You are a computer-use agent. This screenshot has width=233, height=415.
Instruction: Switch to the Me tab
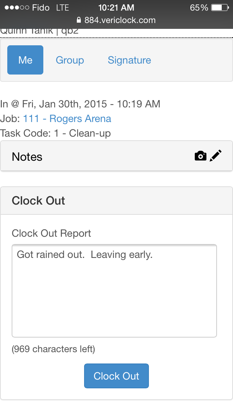[25, 60]
